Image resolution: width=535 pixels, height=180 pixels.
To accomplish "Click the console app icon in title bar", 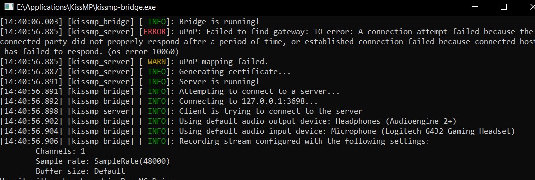I will [9, 7].
